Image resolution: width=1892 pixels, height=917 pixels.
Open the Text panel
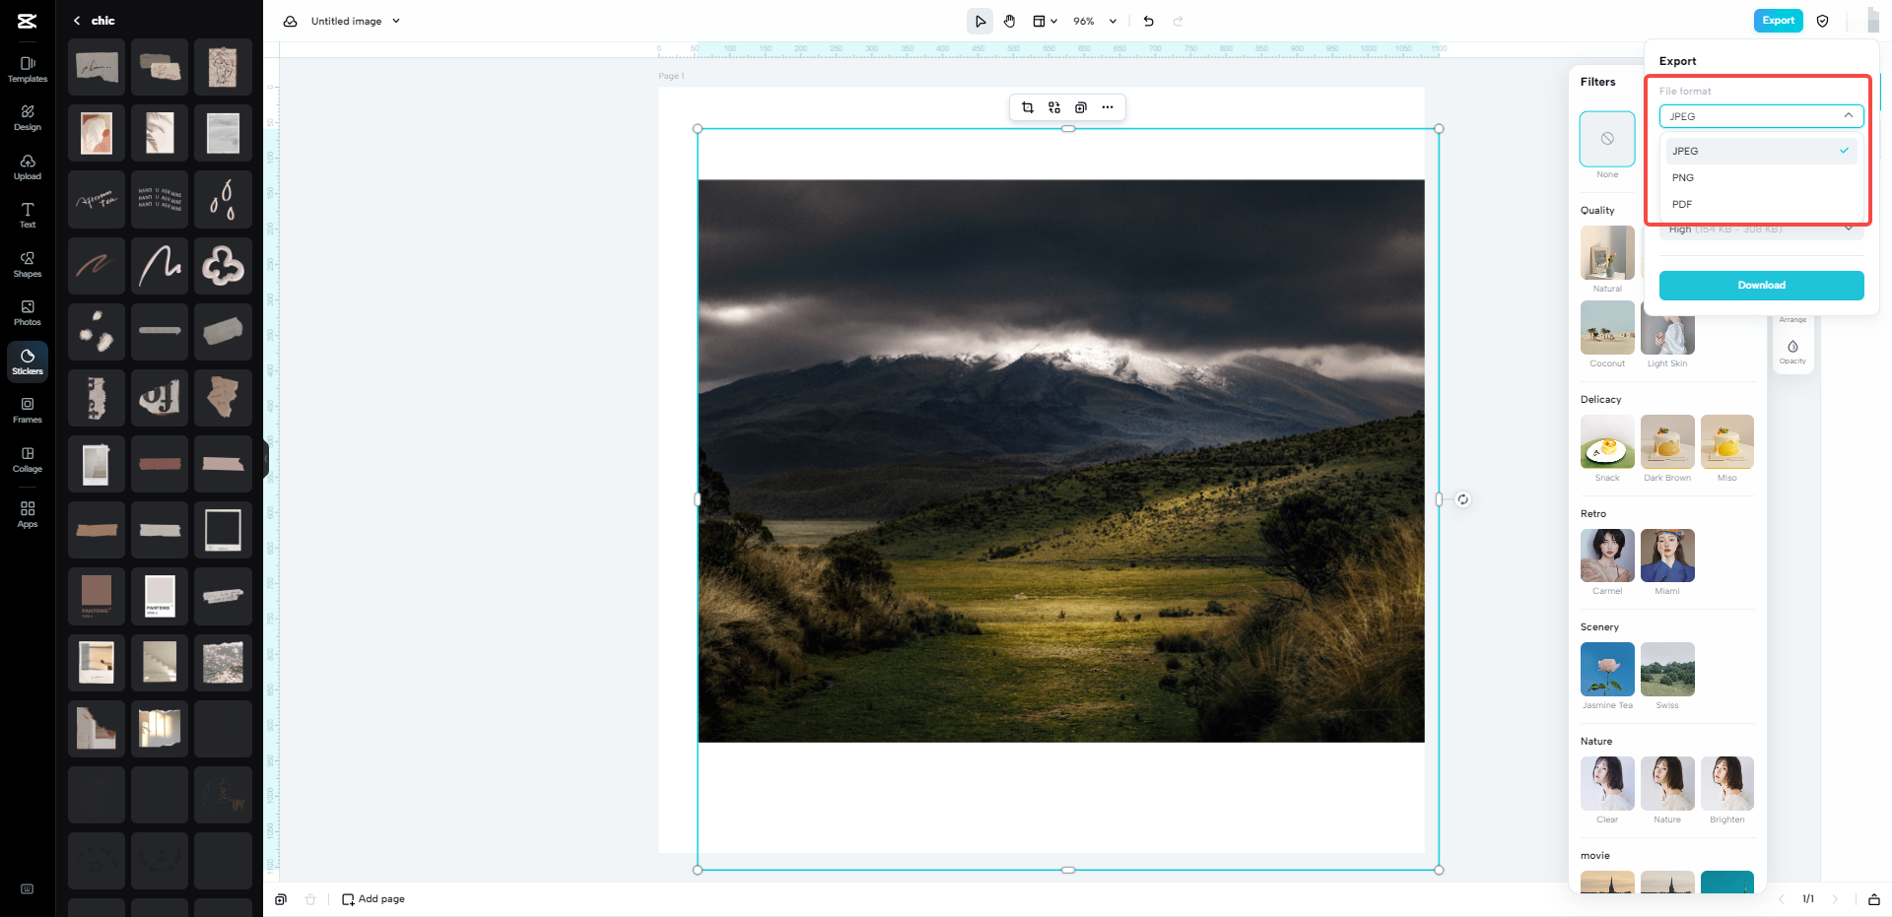(27, 214)
